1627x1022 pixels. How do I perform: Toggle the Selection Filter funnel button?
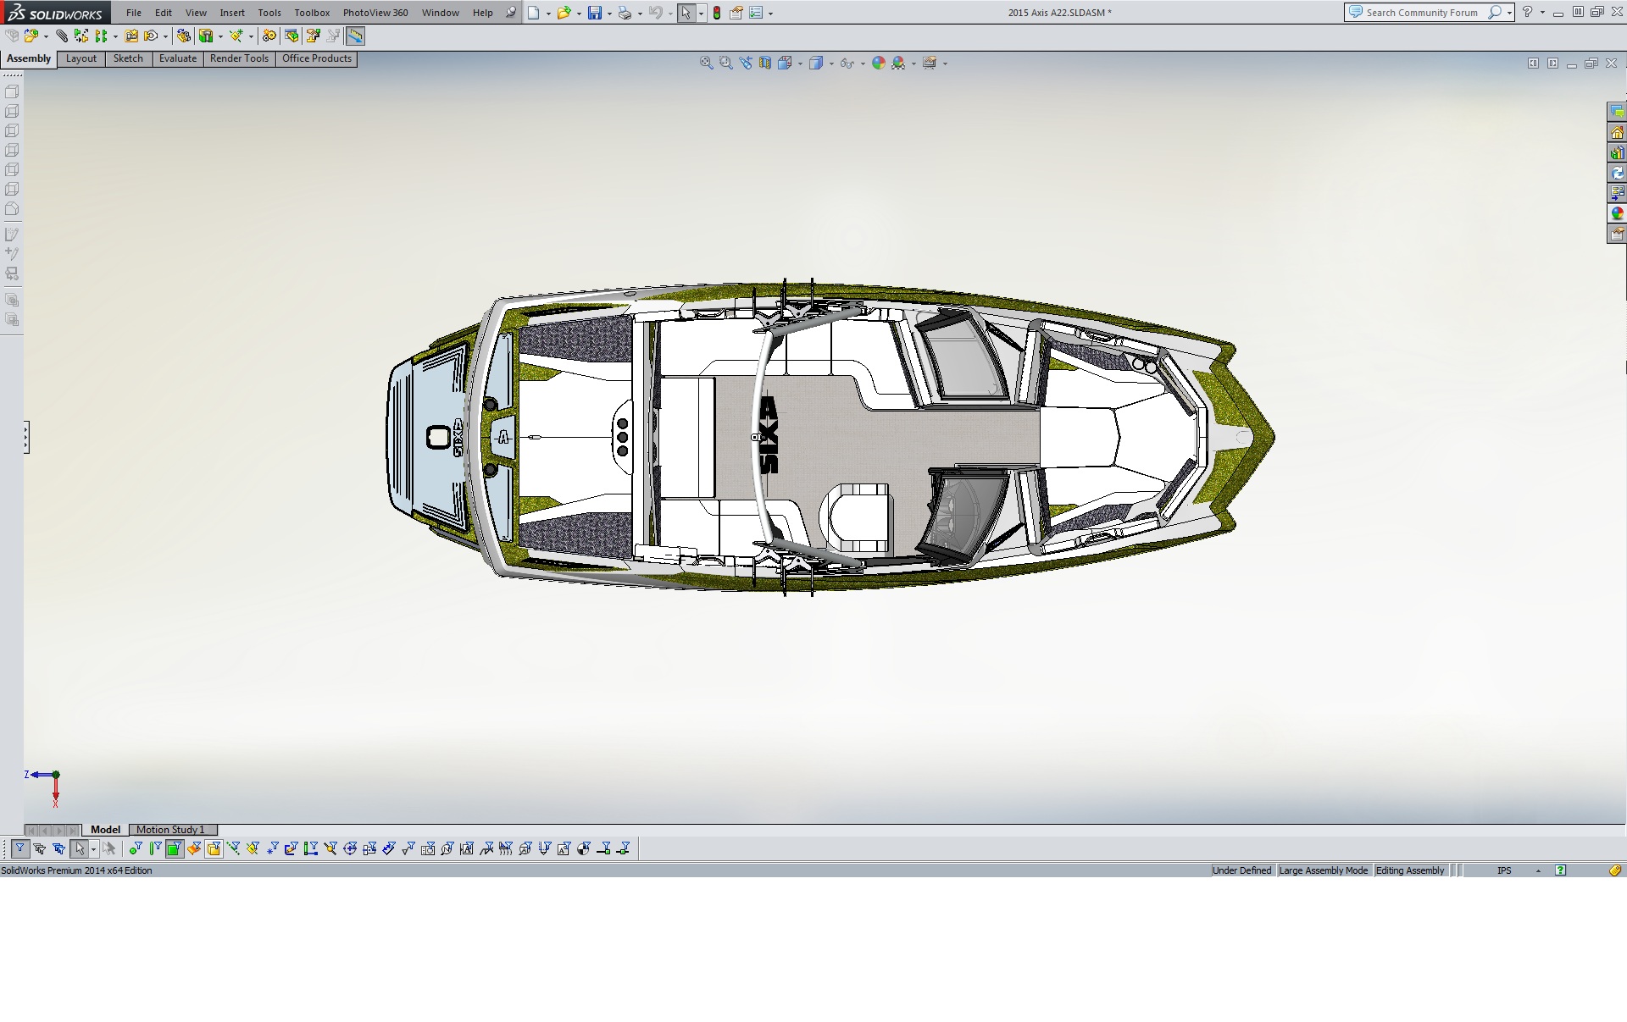pos(19,848)
